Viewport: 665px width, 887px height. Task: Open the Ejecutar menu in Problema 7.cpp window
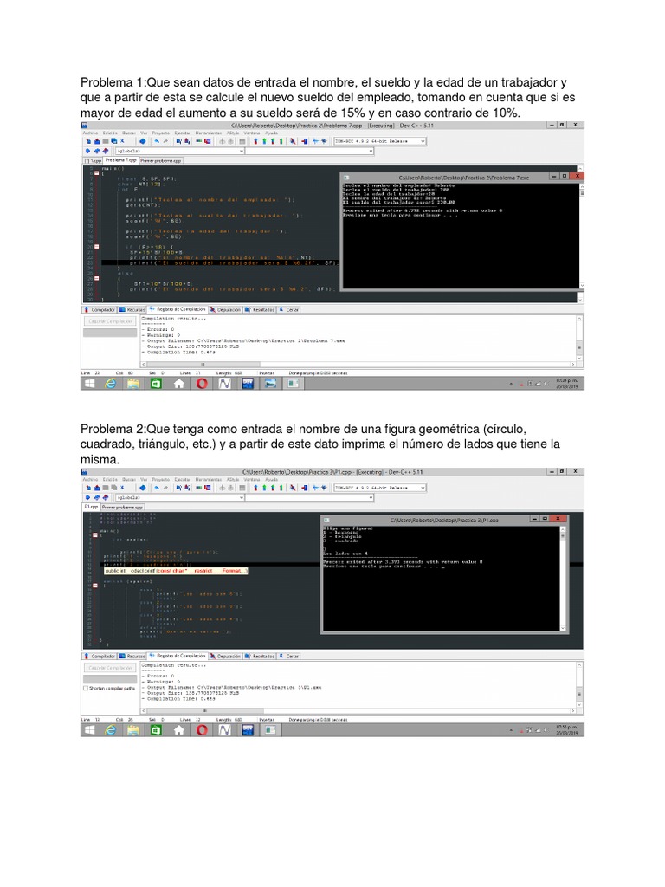pos(183,133)
